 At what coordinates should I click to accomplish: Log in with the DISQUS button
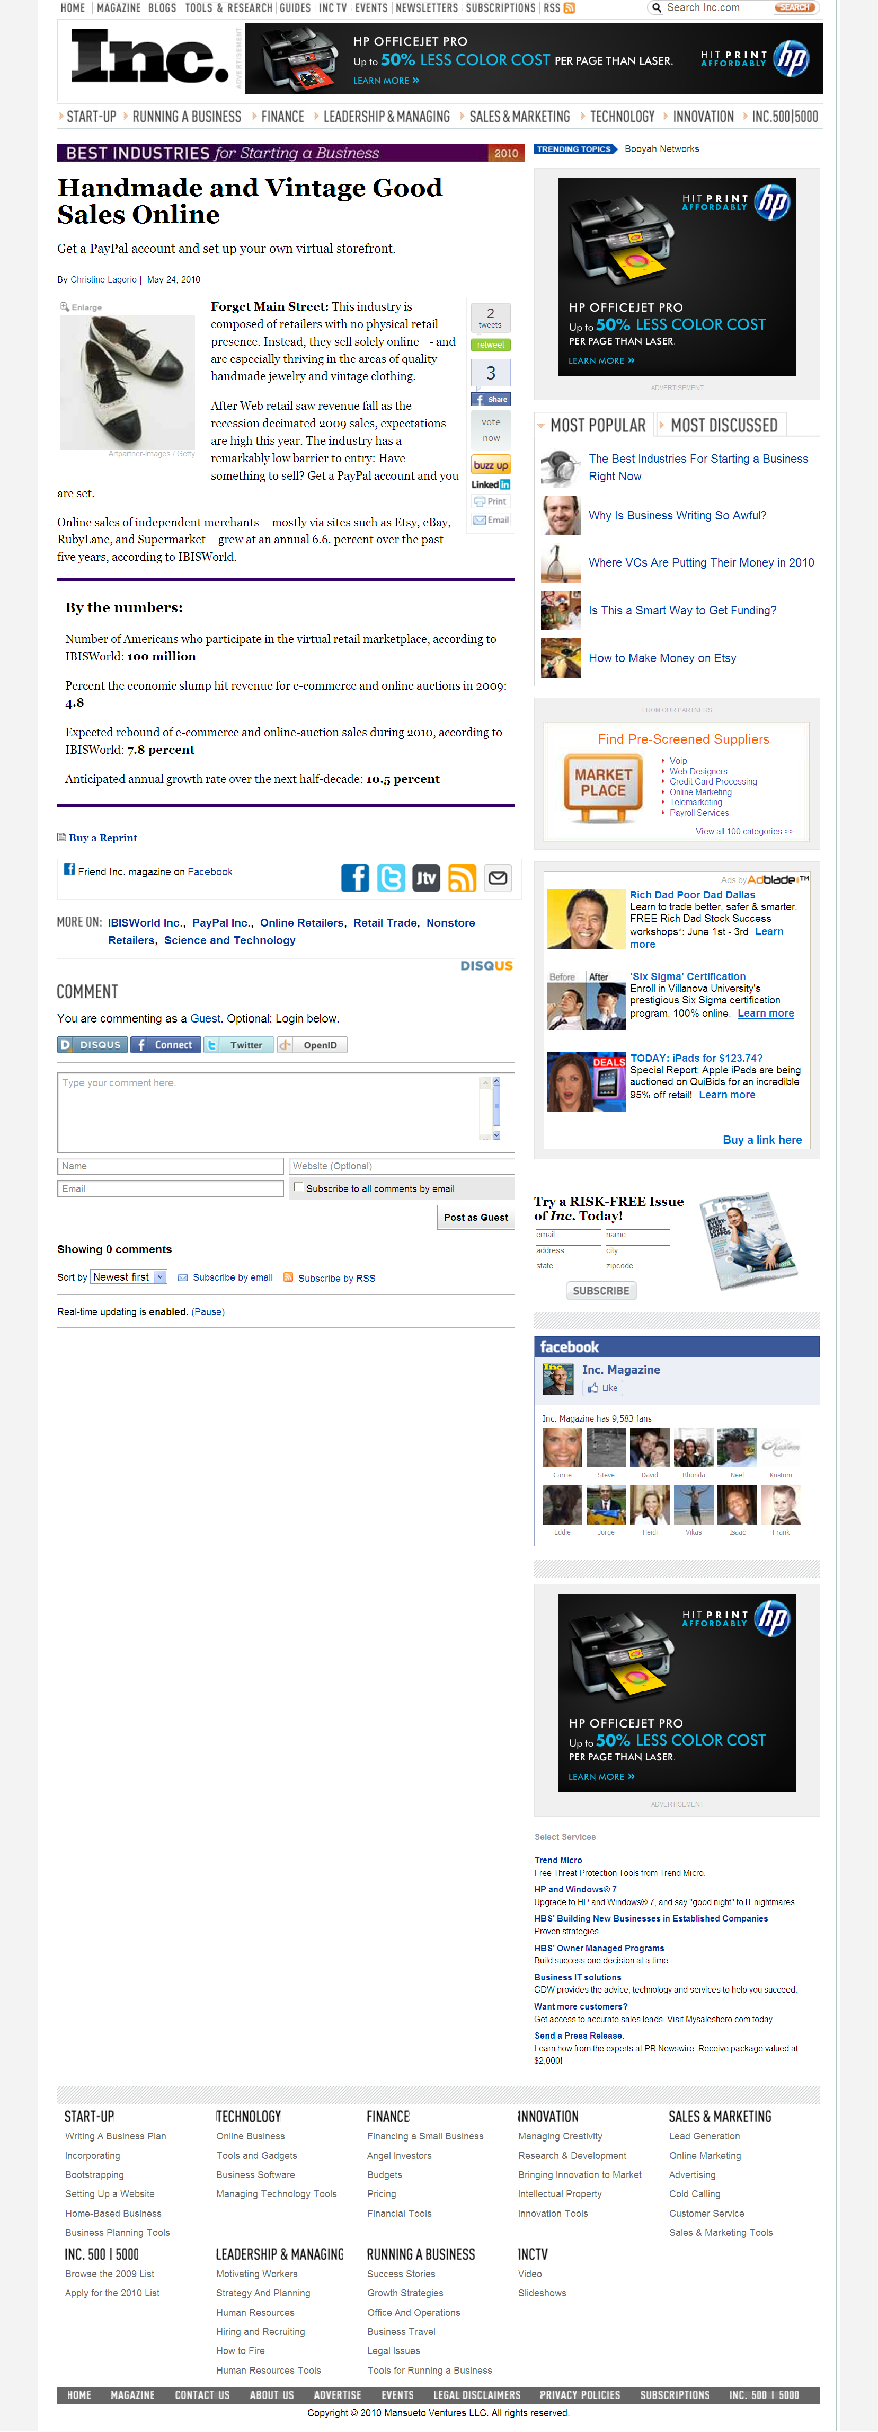93,1045
